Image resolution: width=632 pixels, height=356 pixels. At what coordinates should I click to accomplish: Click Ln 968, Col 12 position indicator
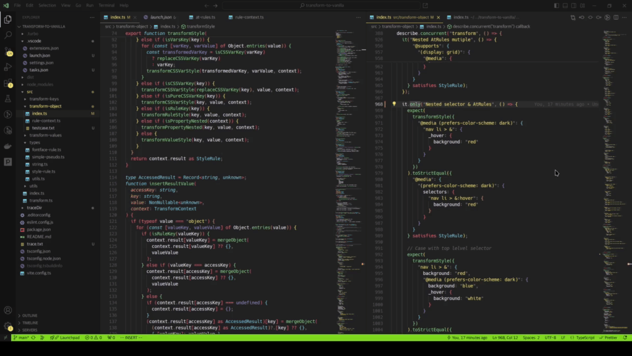click(x=505, y=338)
